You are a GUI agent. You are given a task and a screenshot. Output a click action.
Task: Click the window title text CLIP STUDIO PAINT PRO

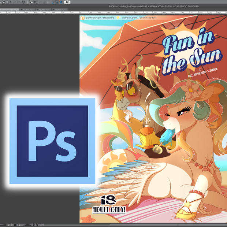click(186, 6)
